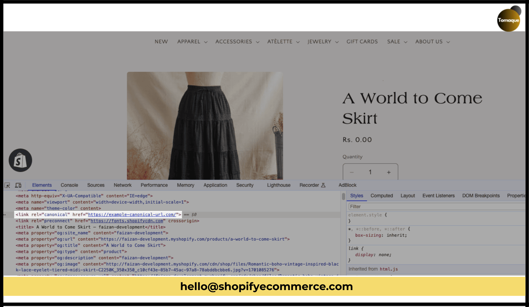
Task: Open the APPAREL menu item
Action: point(189,42)
